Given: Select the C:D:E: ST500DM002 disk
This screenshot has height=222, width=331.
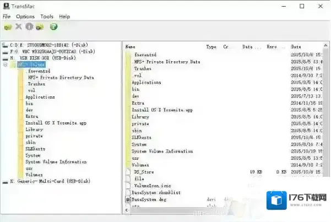Looking at the screenshot, I should point(49,45).
